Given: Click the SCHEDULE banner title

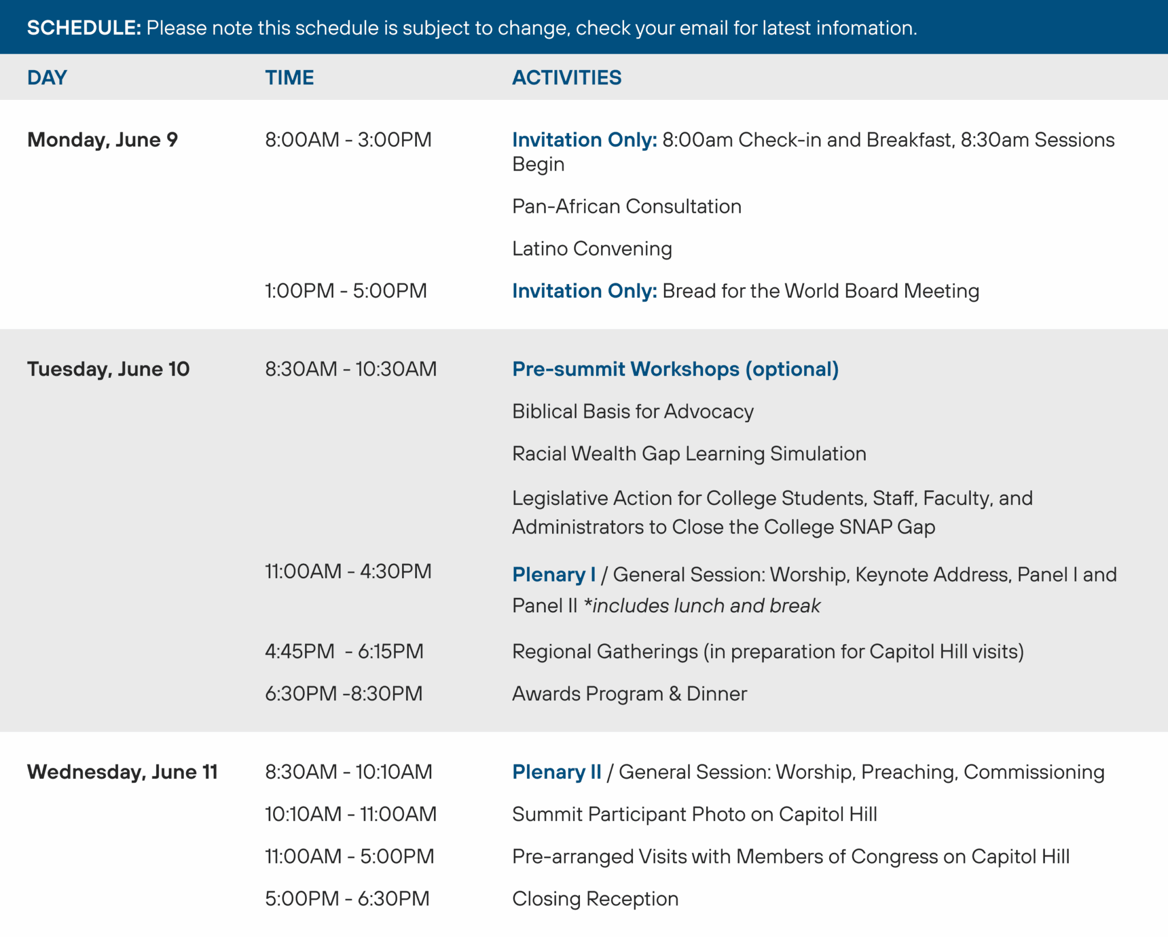Looking at the screenshot, I should point(84,28).
